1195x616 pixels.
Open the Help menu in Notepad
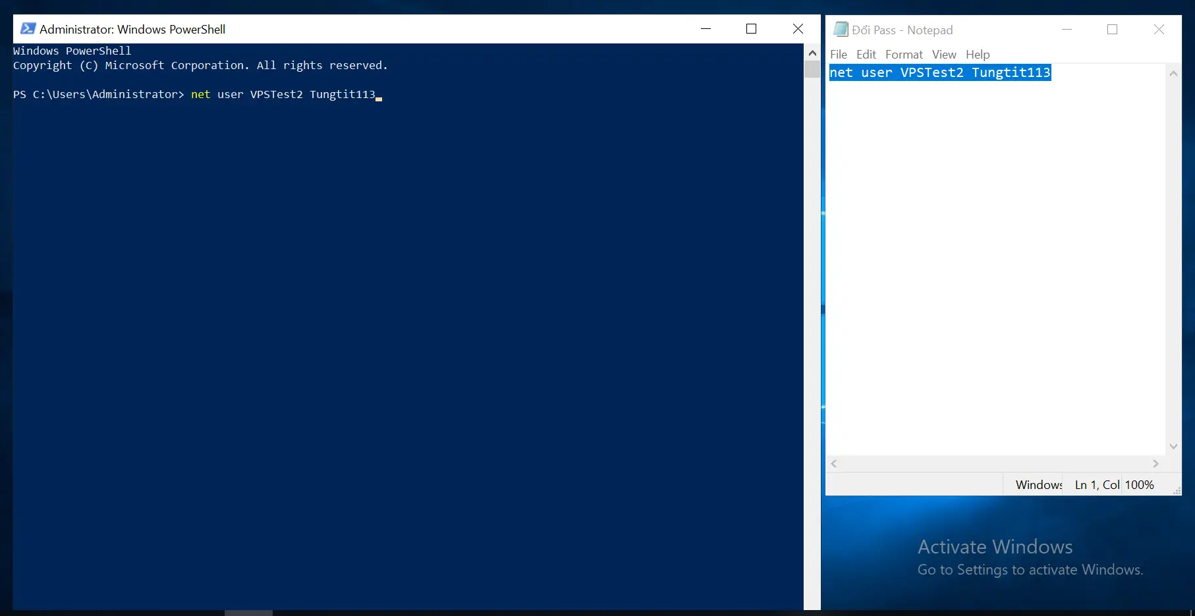tap(978, 55)
